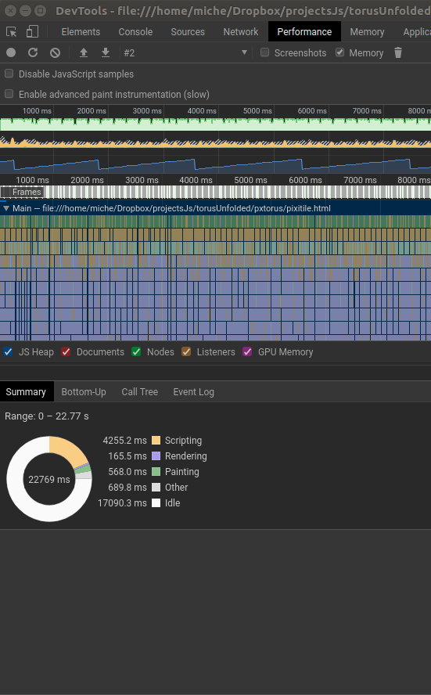Open the Event Log tab
Screen dimensions: 431x695
point(193,392)
